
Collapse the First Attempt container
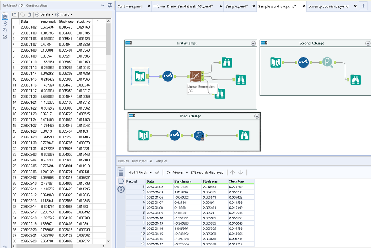pyautogui.click(x=253, y=43)
